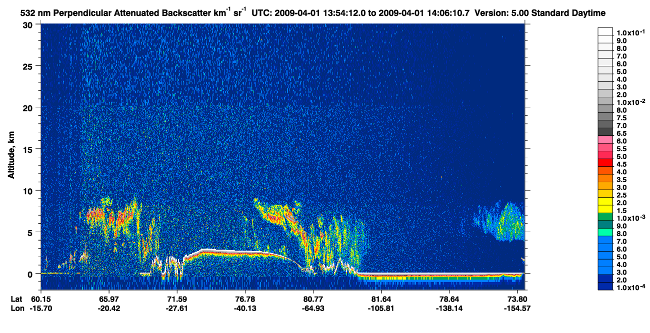Click the color scale label '2.5'
Image resolution: width=650 pixels, height=333 pixels.
tap(622, 195)
